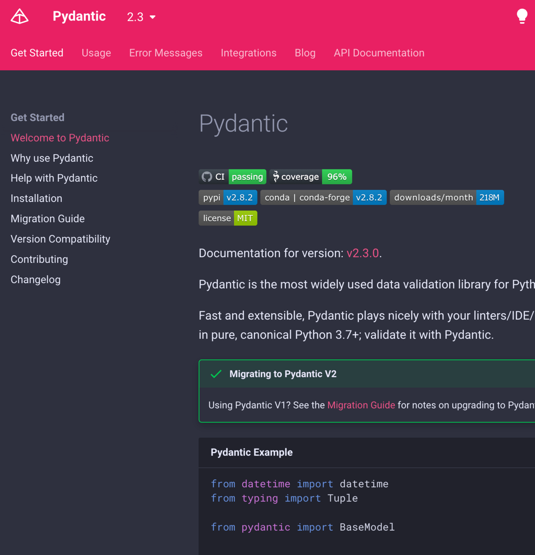
Task: Go to the Installation page
Action: tap(36, 198)
